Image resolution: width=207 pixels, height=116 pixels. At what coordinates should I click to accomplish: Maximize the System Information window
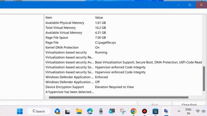pyautogui.click(x=190, y=5)
